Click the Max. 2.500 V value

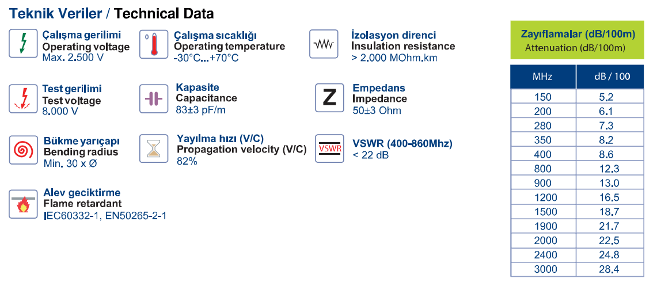coord(73,58)
